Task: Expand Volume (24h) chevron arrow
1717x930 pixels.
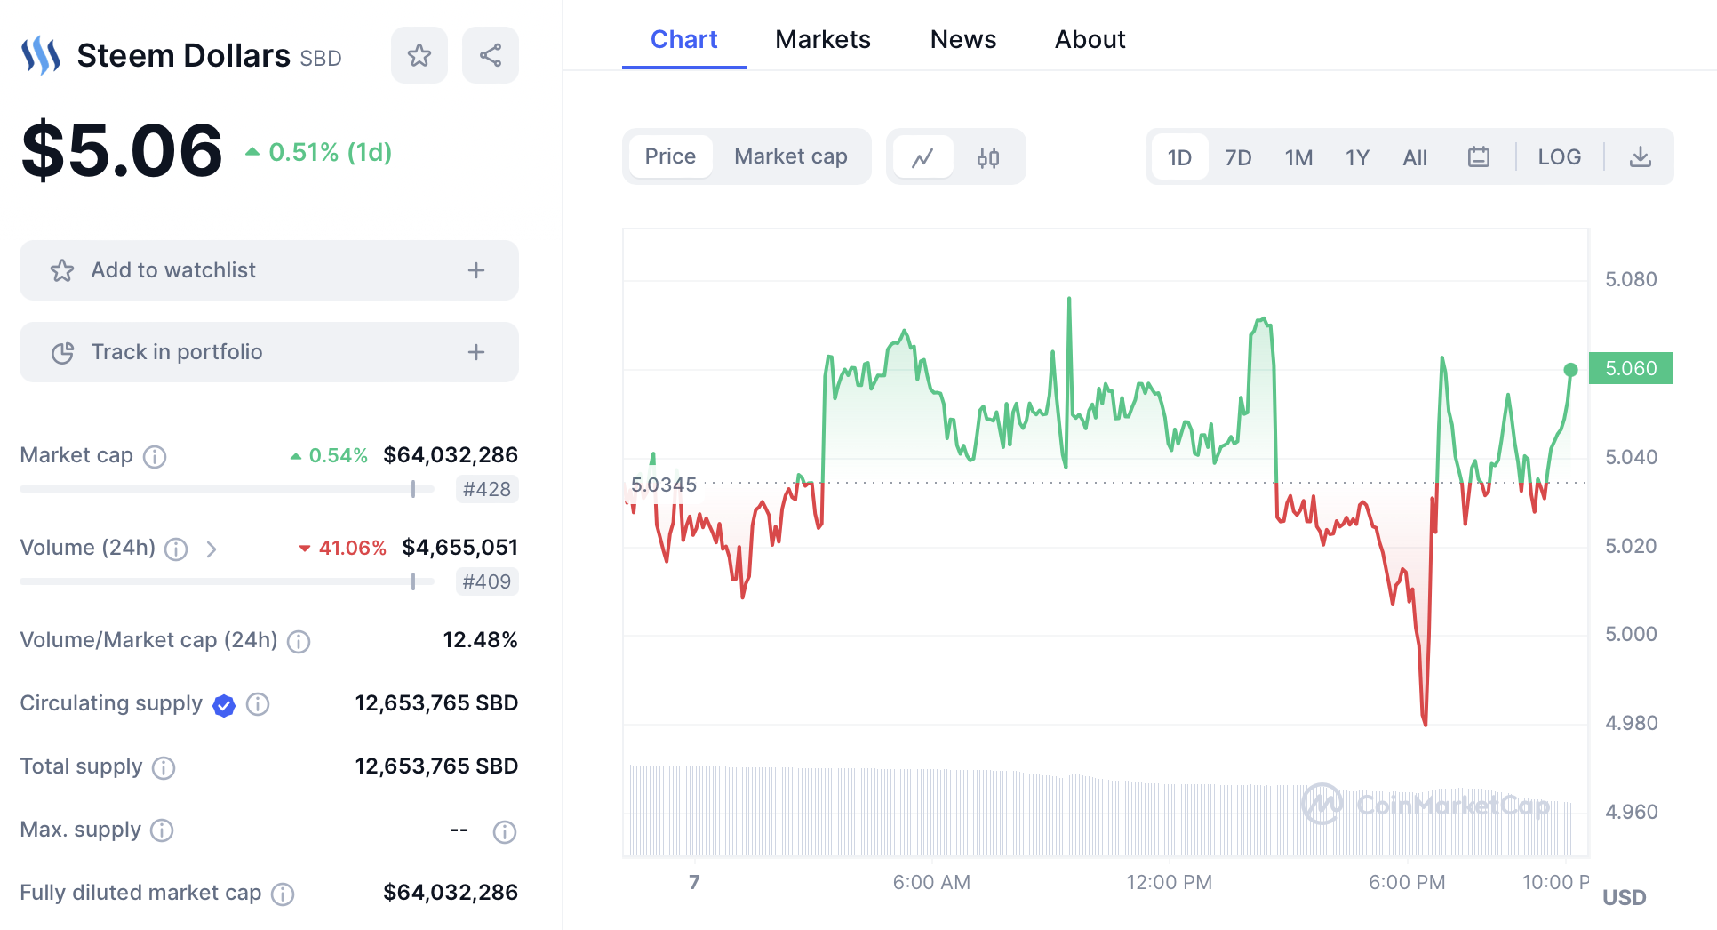Action: coord(212,549)
